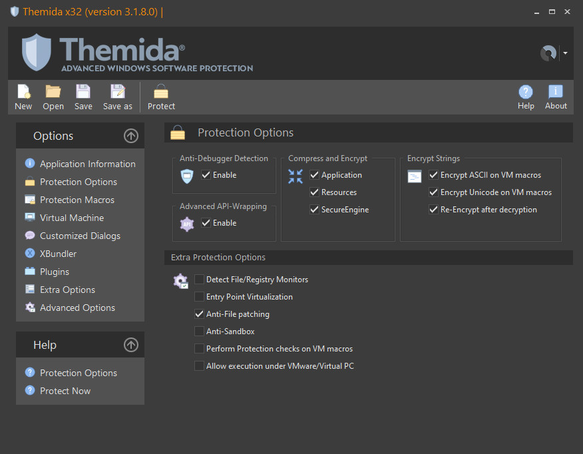
Task: Open Protection Options help link
Action: (78, 373)
